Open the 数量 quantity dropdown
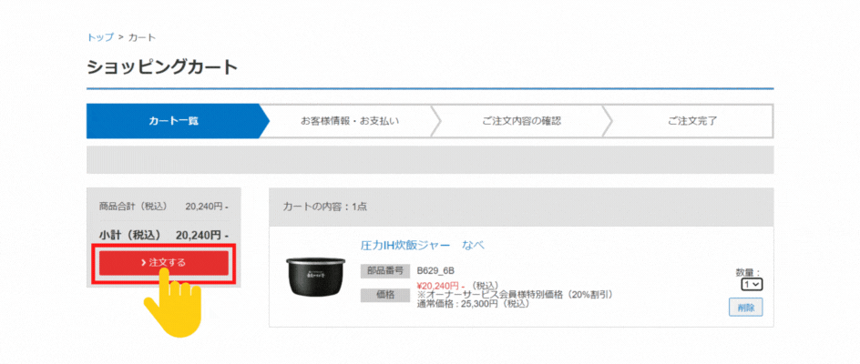Screen dimensions: 860x364 click(752, 284)
